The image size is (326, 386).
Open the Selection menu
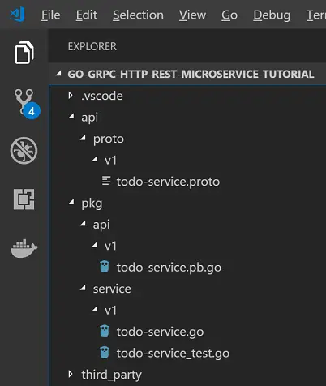(138, 15)
